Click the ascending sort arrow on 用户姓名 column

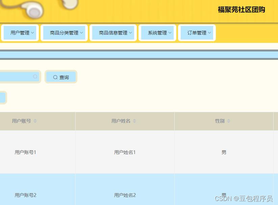[134, 120]
